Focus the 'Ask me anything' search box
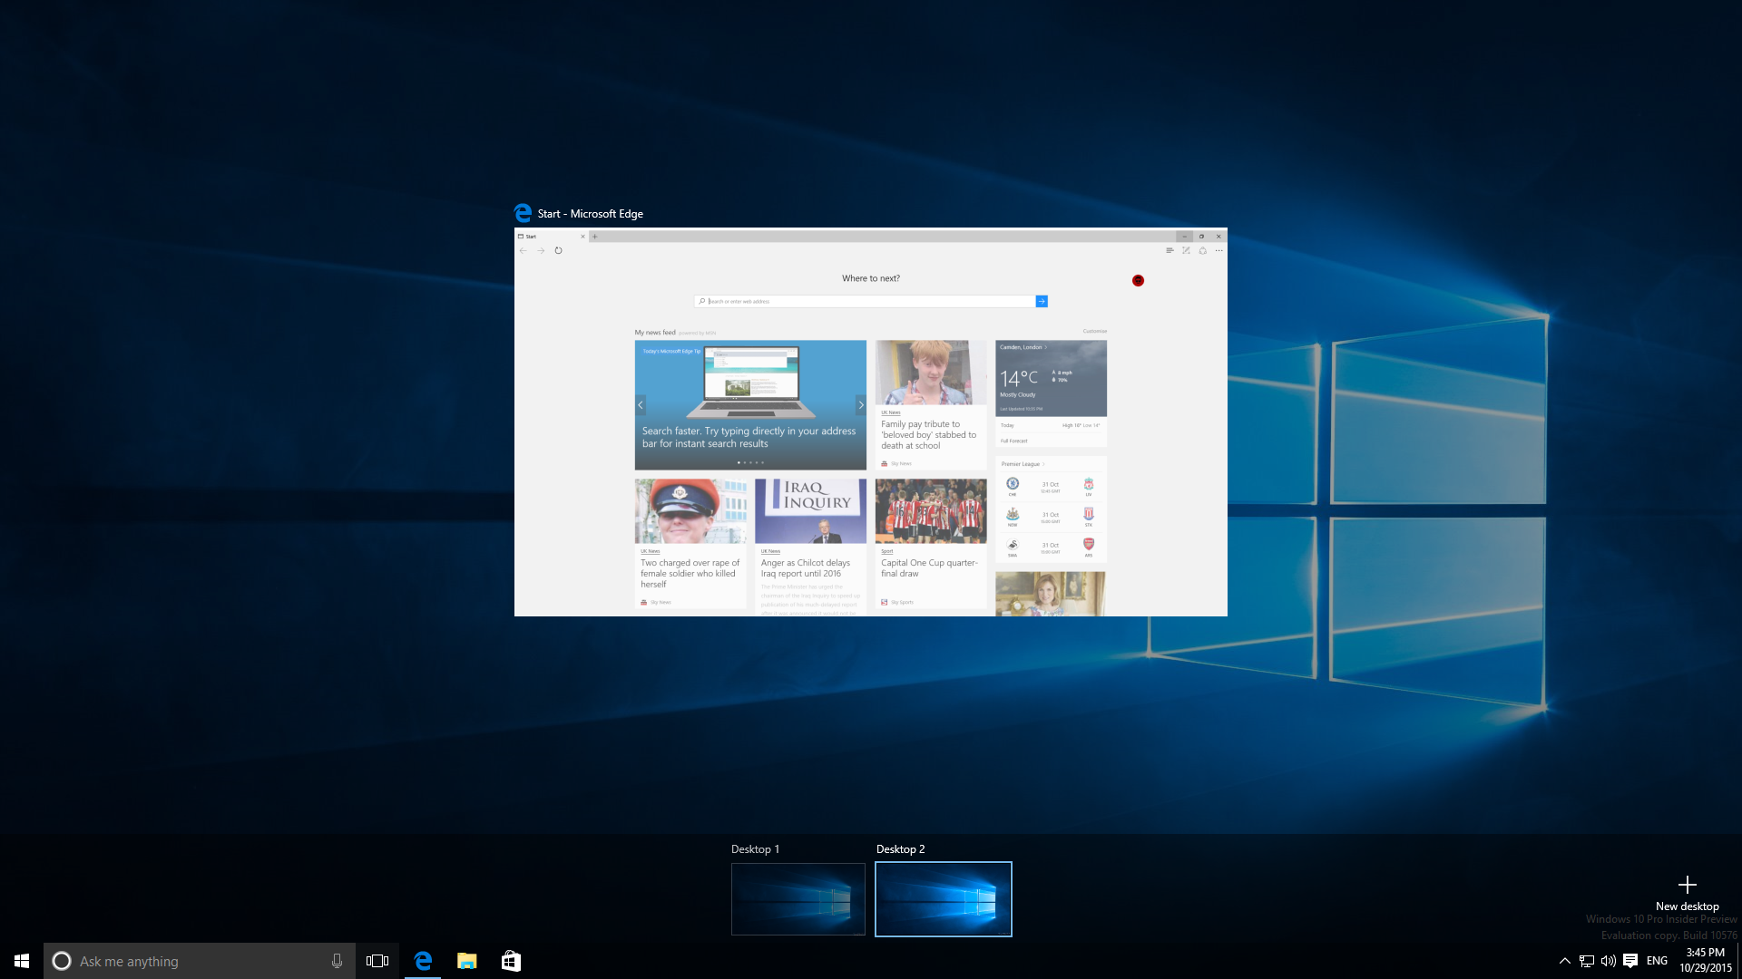 click(199, 961)
